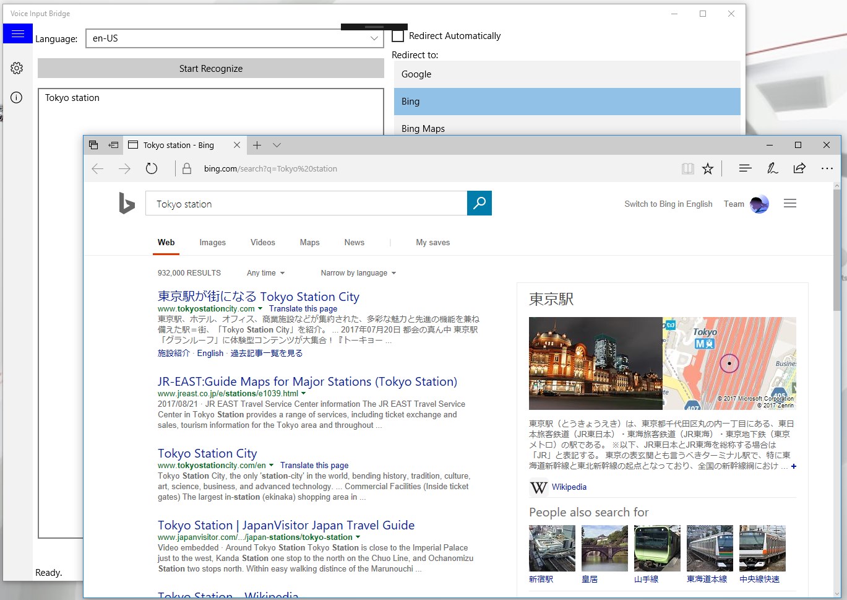The height and width of the screenshot is (600, 847).
Task: Open Tokyo Station JapanVisitor Travel Guide link
Action: pyautogui.click(x=286, y=525)
